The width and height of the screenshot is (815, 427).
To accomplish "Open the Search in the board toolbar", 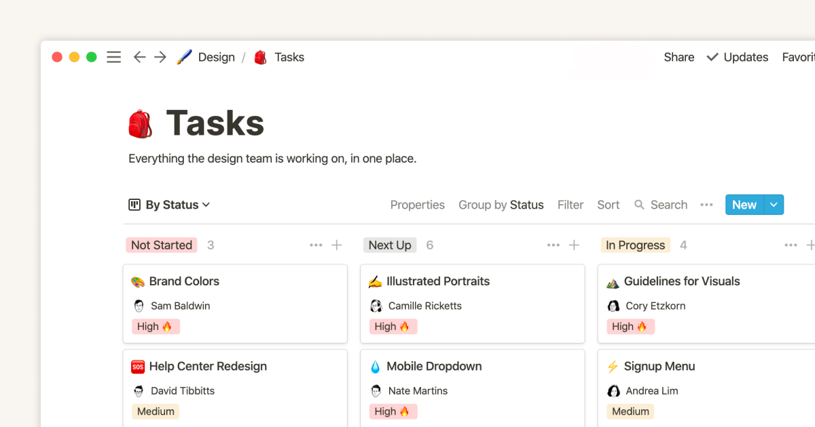I will pos(660,205).
